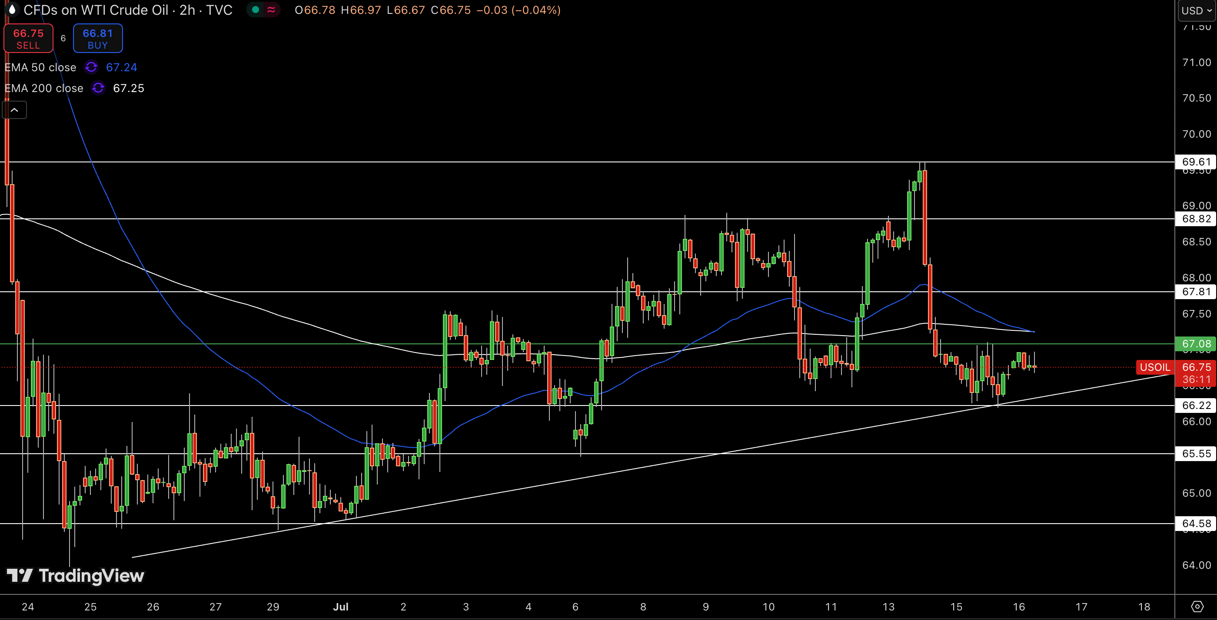Click the EMA 200 value 67.25
This screenshot has height=620, width=1217.
pos(129,88)
